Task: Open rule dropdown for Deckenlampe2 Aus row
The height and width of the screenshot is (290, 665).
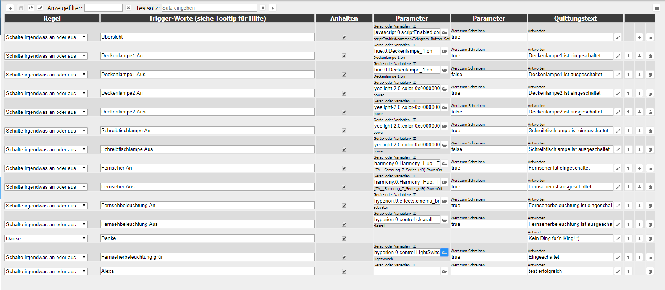Action: (x=46, y=112)
